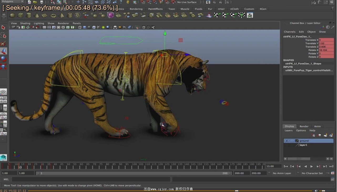Select the arrow Select tool
Viewport: 337px width, 192px height.
[3, 28]
